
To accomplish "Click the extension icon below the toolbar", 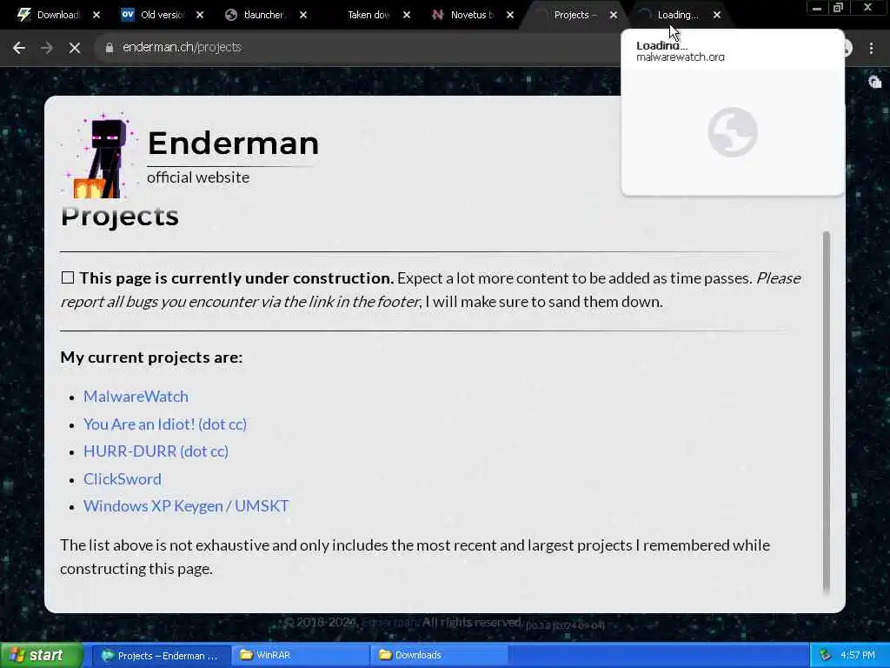I will [x=874, y=83].
